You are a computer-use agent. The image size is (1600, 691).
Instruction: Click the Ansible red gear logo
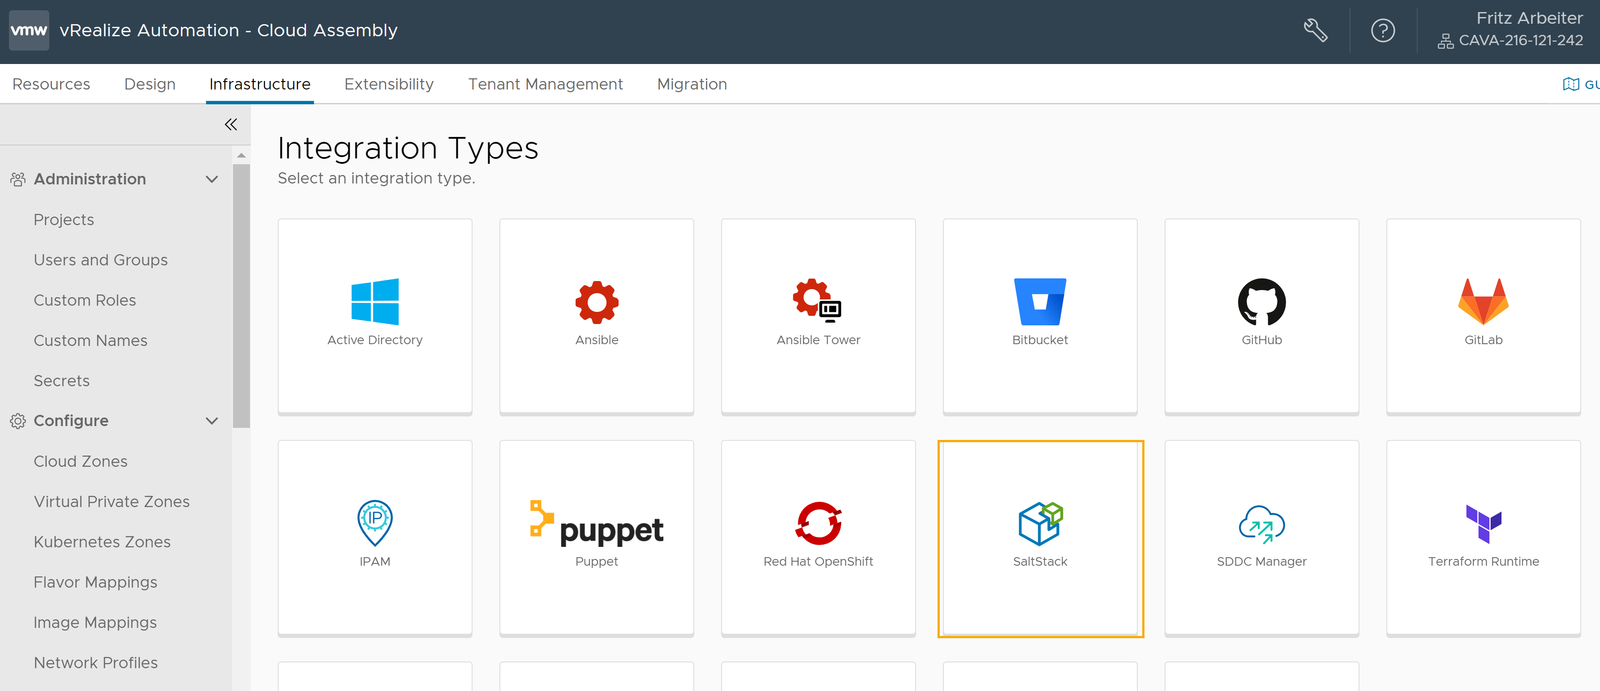tap(597, 303)
